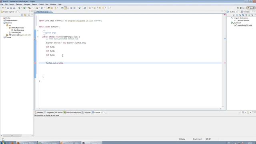
Task: Click the New Java Package icon
Action: tap(37, 8)
